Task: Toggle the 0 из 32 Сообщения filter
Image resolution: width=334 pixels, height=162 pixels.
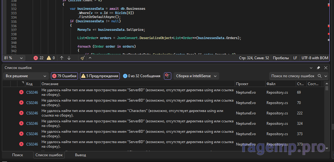Action: [141, 76]
